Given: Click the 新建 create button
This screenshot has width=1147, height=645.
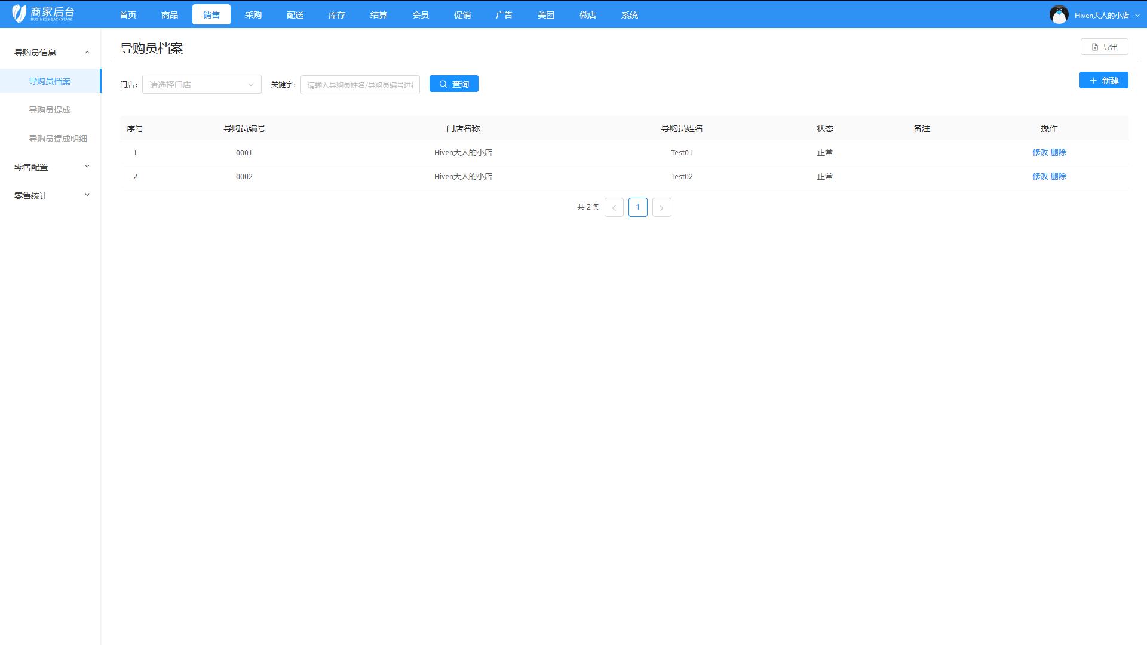Looking at the screenshot, I should tap(1103, 81).
